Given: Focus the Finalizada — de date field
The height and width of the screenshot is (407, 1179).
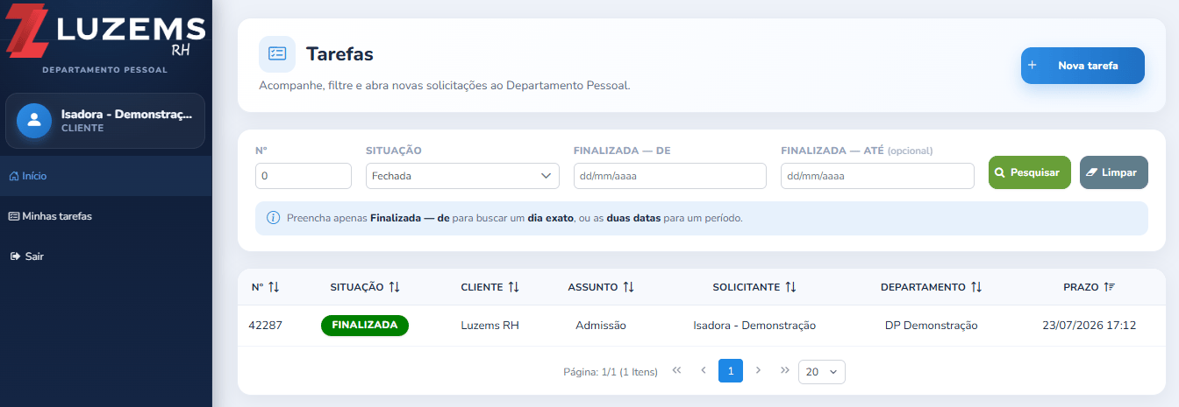Looking at the screenshot, I should tap(670, 176).
